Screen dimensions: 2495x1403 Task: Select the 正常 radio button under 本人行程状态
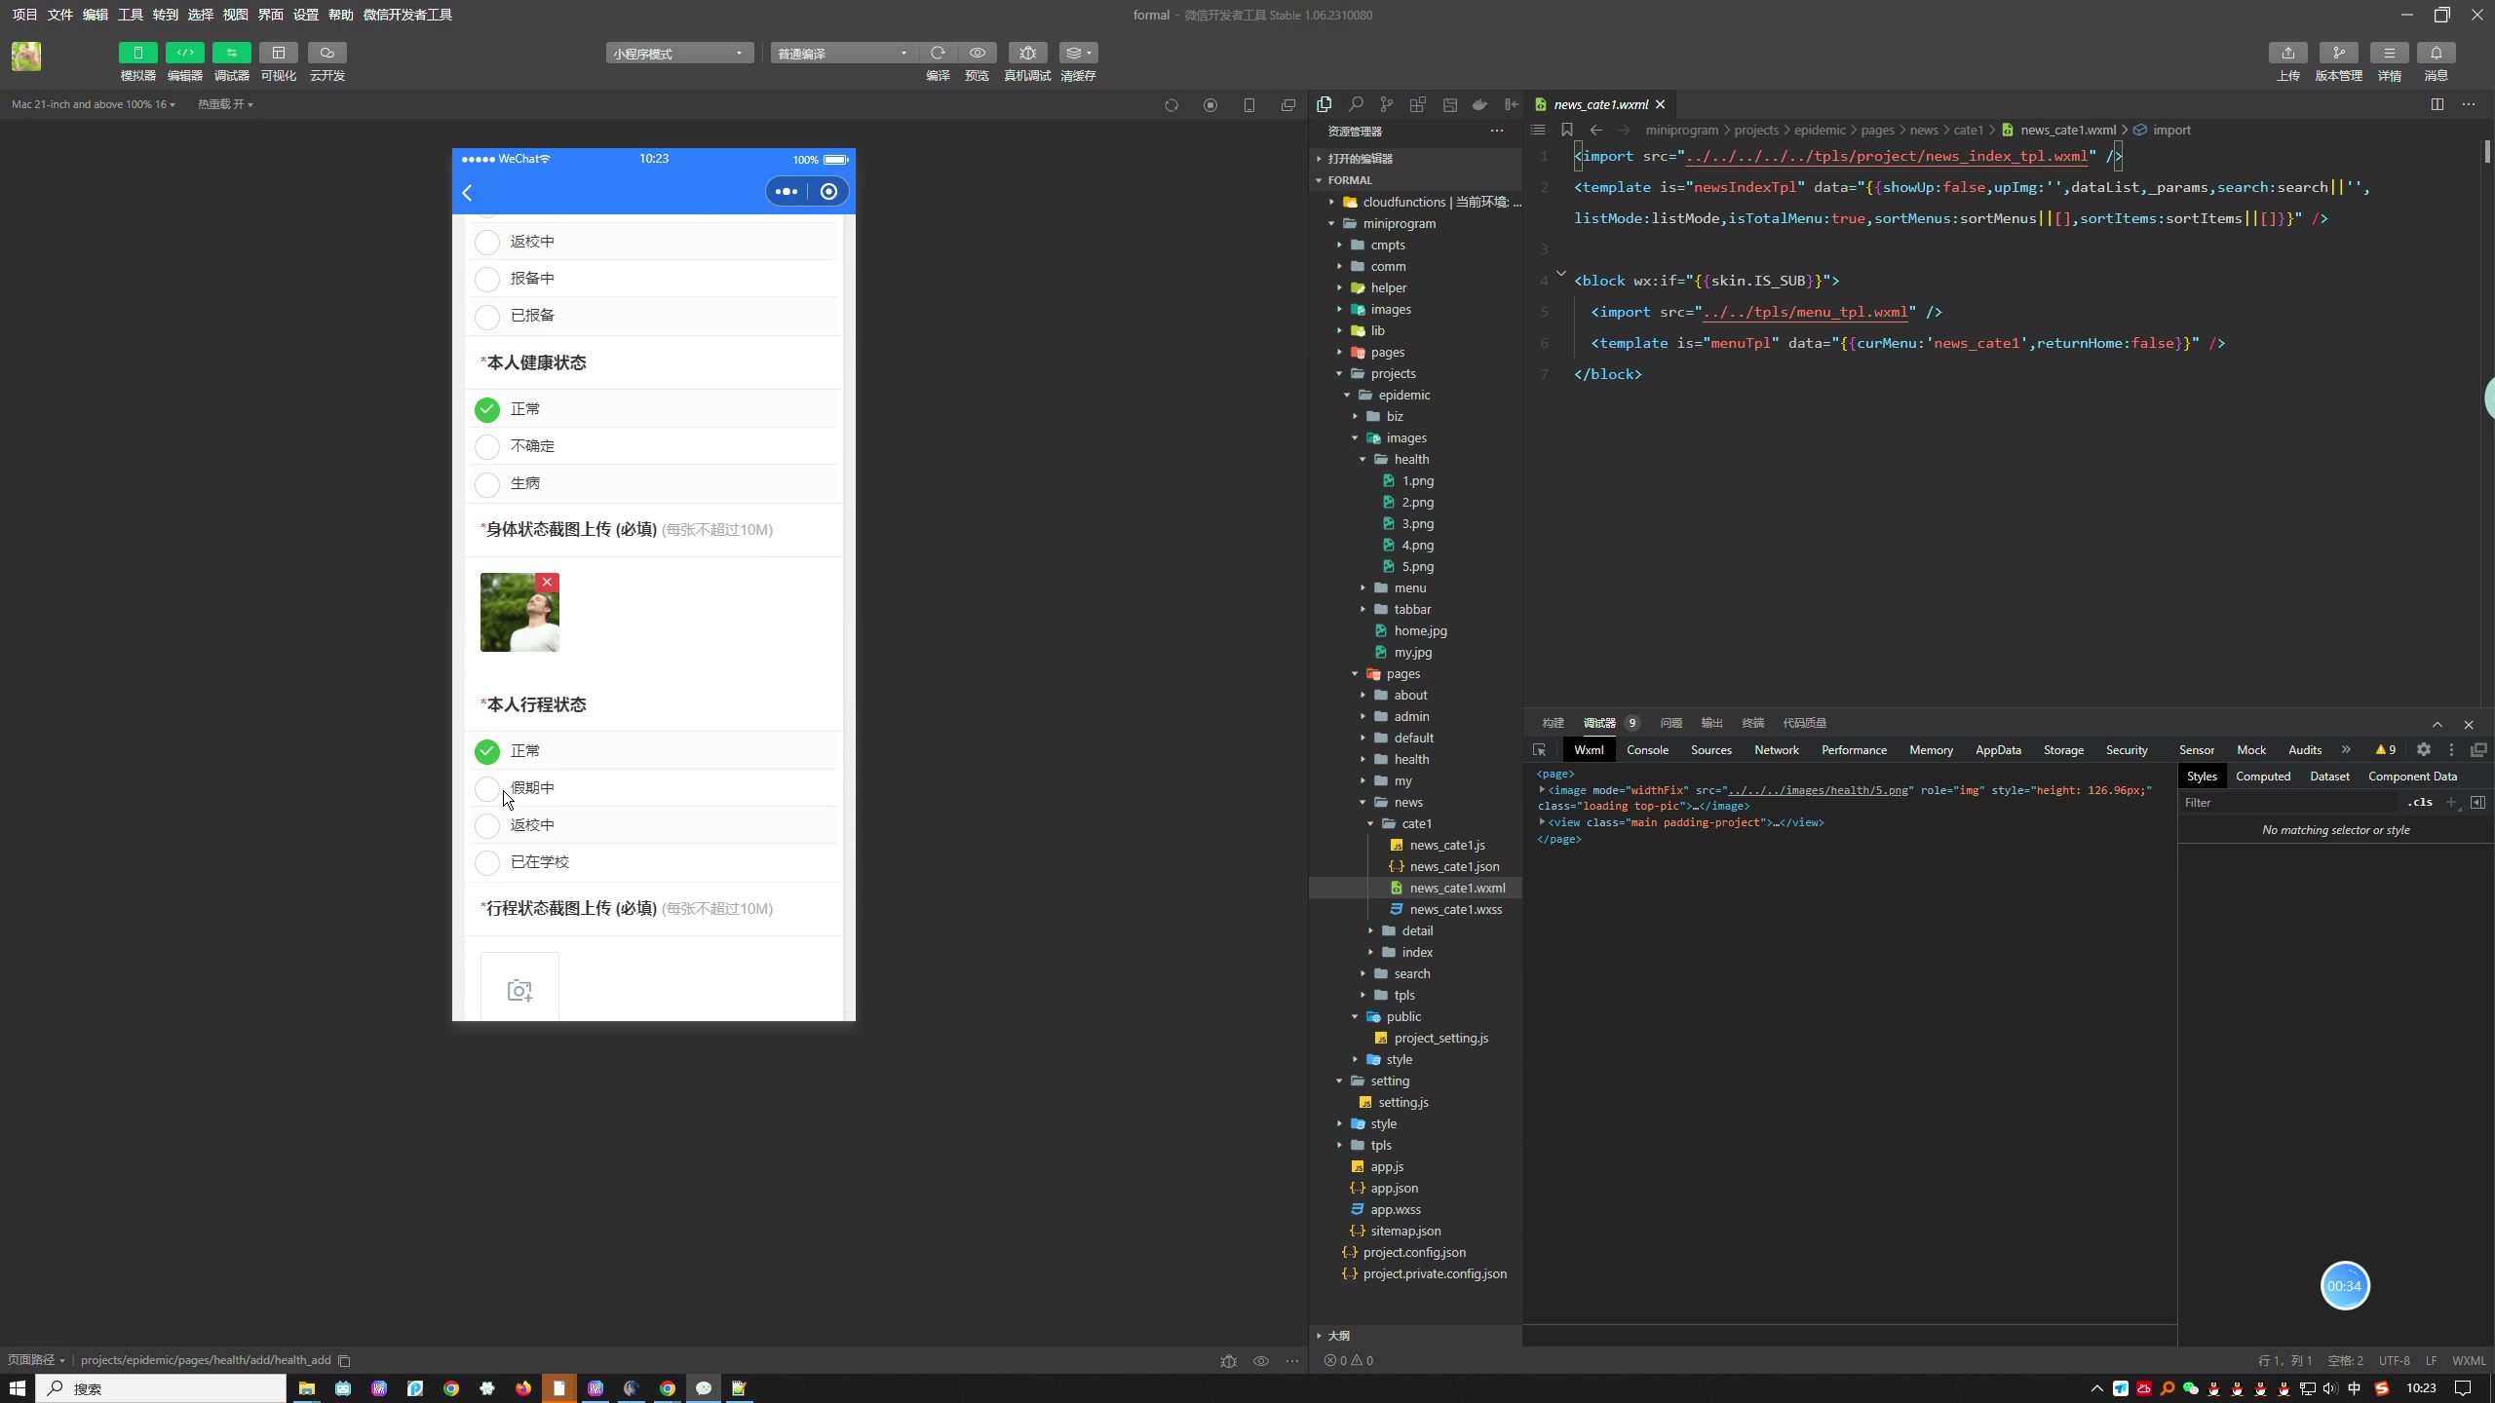point(486,750)
